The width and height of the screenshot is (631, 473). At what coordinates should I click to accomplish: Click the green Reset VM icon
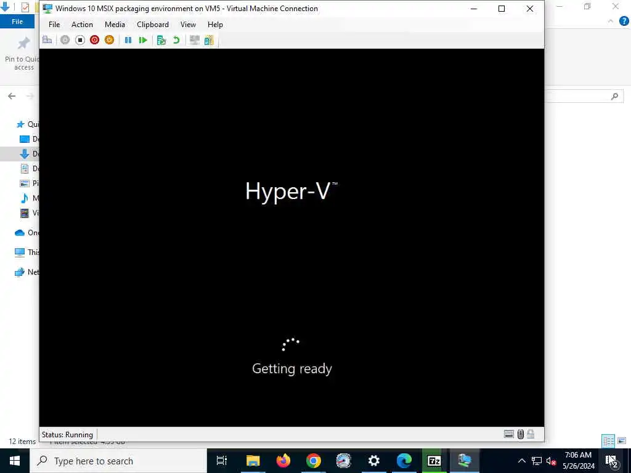[x=143, y=40]
